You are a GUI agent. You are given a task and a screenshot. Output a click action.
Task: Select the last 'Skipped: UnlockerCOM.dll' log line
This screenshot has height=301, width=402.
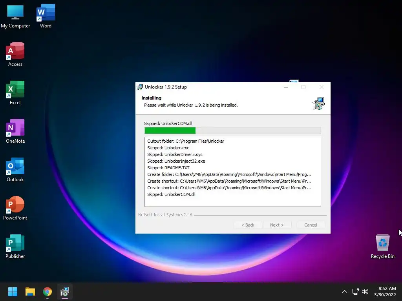coord(171,194)
